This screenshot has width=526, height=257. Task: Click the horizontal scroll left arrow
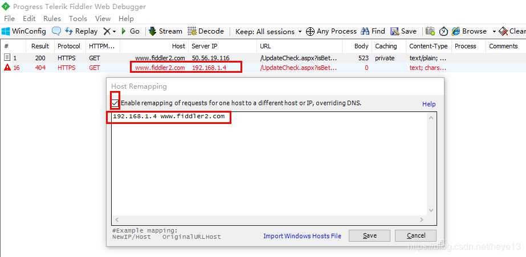pyautogui.click(x=117, y=220)
